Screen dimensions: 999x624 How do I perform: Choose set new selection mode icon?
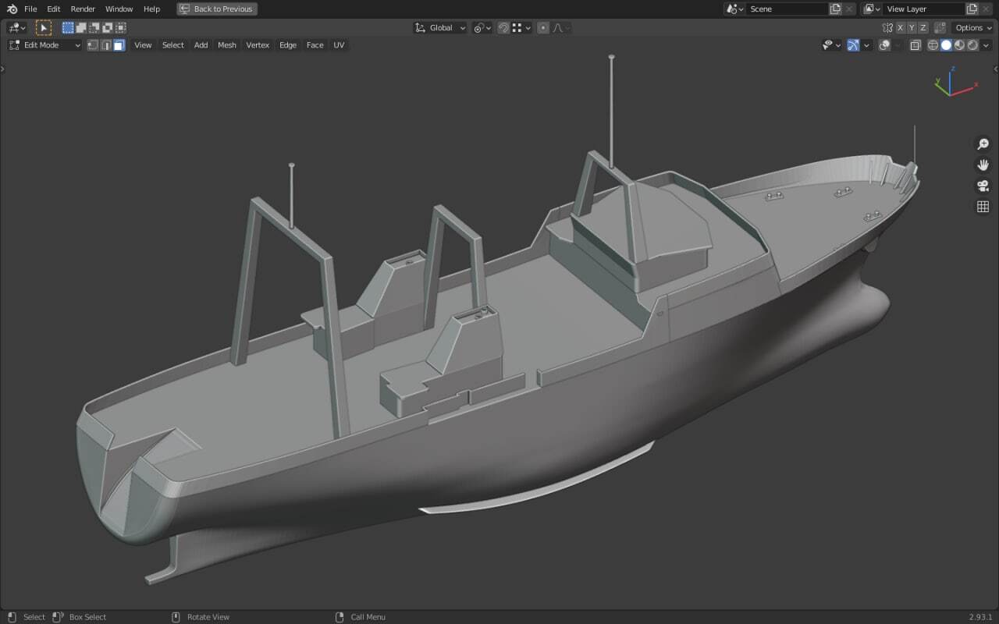[68, 27]
